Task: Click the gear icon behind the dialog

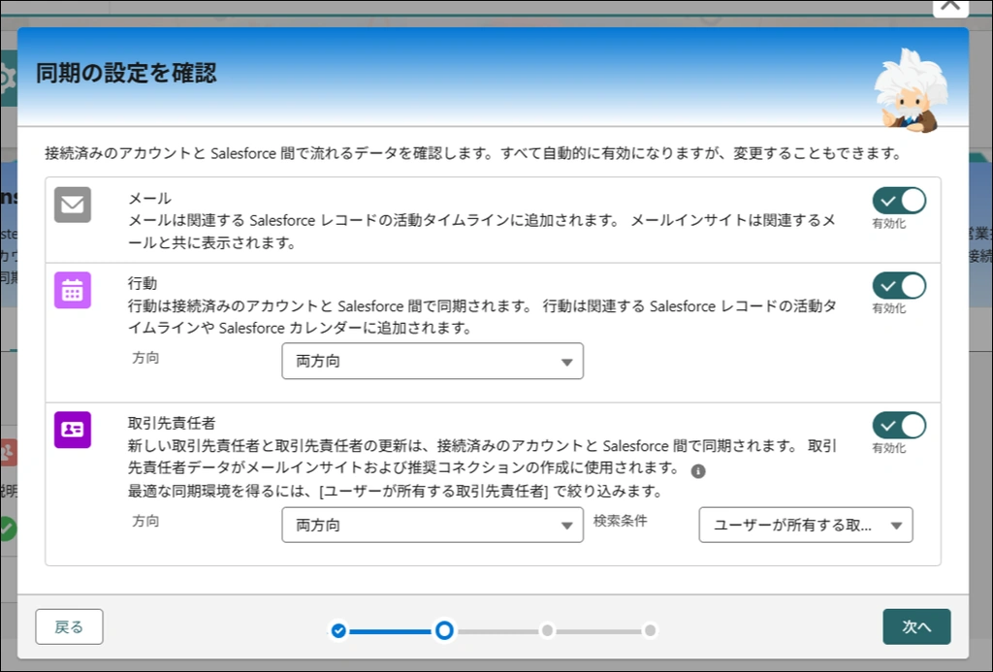Action: tap(8, 80)
